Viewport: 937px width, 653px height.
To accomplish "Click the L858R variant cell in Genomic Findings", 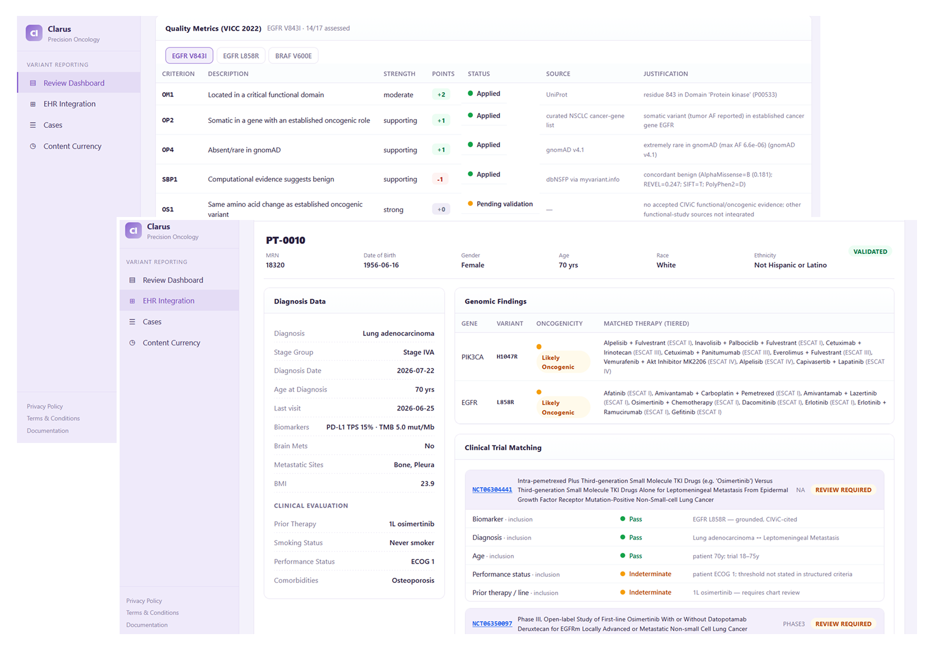I will click(505, 402).
